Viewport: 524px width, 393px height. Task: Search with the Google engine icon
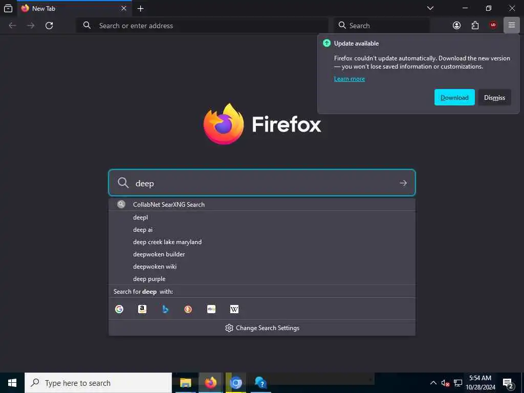point(119,309)
